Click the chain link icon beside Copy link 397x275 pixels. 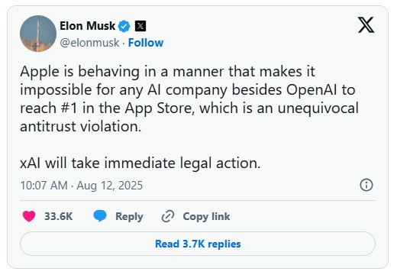pyautogui.click(x=168, y=216)
